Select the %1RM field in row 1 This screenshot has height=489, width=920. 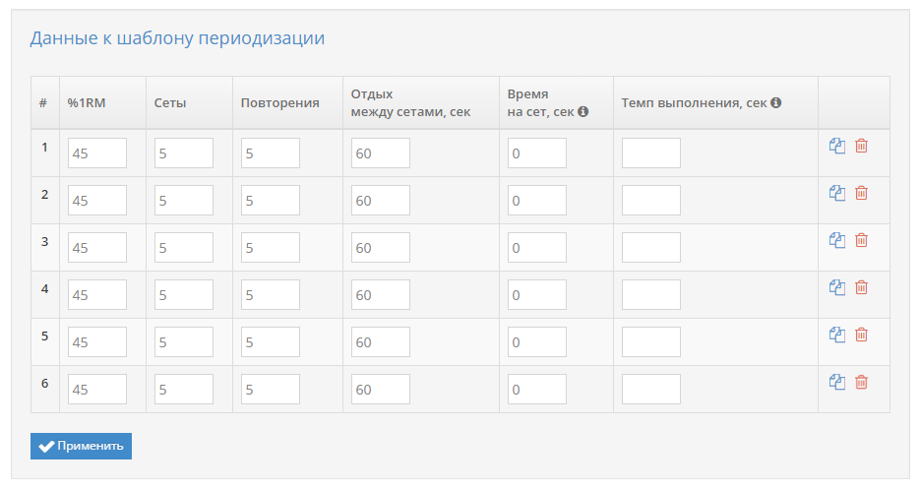[x=97, y=153]
